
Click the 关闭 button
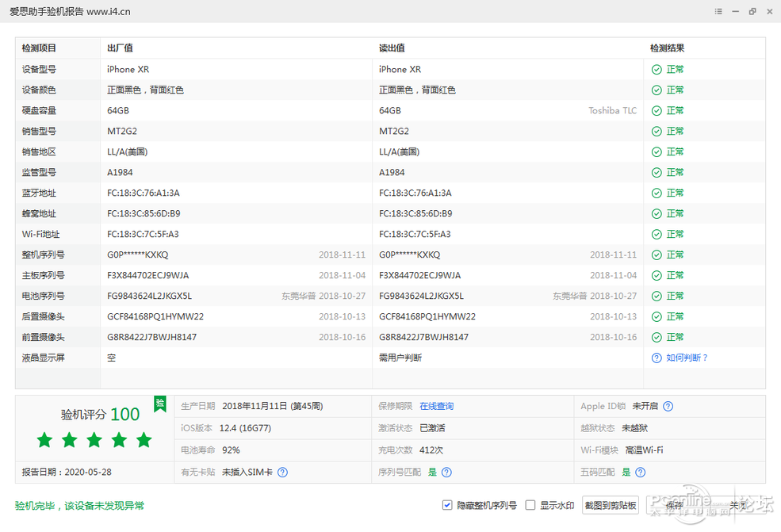coord(738,506)
